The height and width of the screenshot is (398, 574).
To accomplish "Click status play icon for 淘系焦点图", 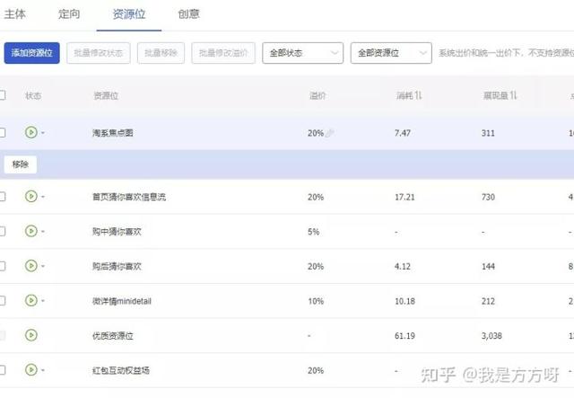I will (31, 133).
